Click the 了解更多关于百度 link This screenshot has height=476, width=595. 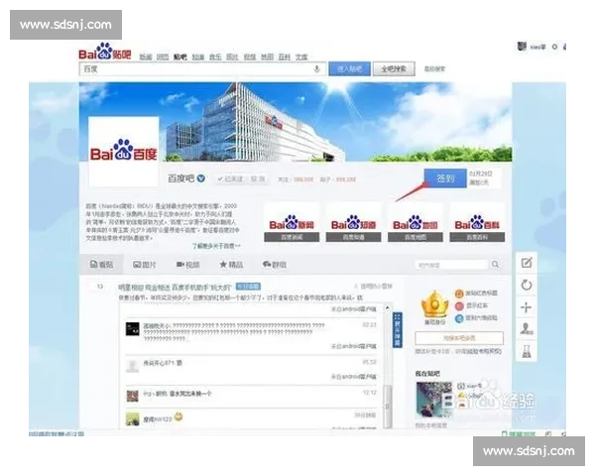tap(216, 246)
